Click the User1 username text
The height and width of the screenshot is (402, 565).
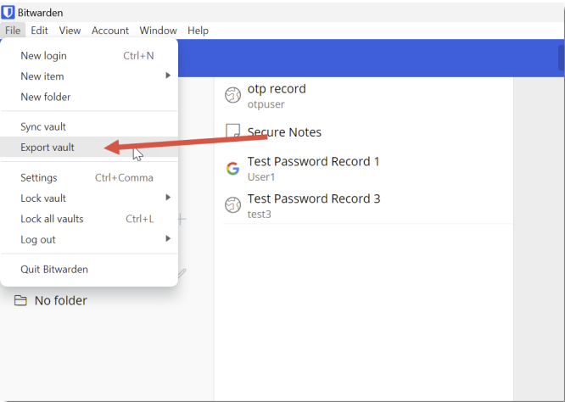261,177
